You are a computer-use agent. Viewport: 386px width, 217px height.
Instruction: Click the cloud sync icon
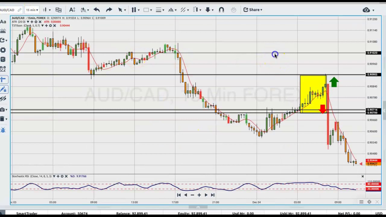pyautogui.click(x=366, y=10)
